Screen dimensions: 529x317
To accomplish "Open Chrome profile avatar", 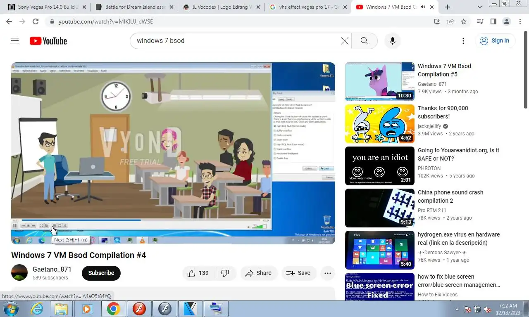I will [506, 21].
